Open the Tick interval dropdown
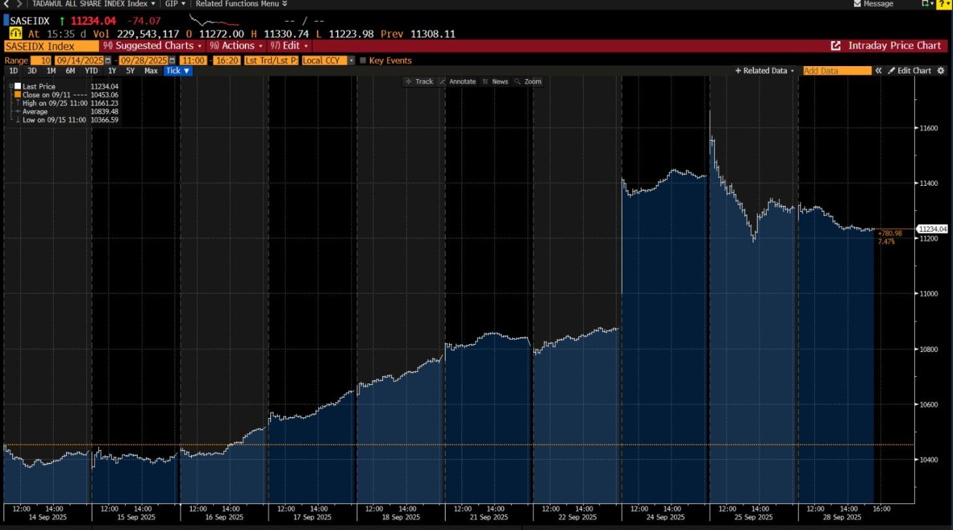The image size is (953, 530). tap(177, 71)
